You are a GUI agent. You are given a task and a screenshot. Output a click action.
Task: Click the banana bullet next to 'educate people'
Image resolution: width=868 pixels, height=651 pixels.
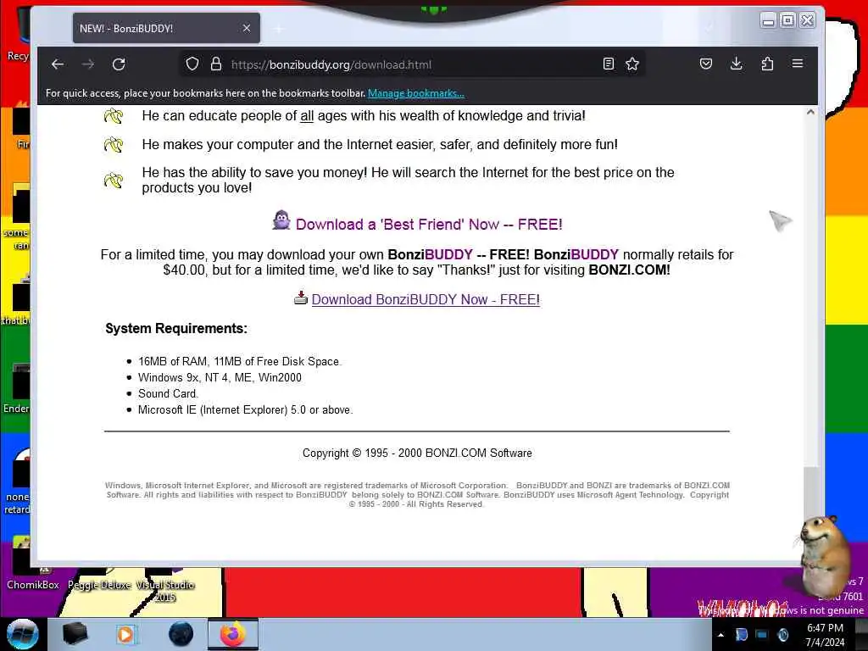coord(114,115)
